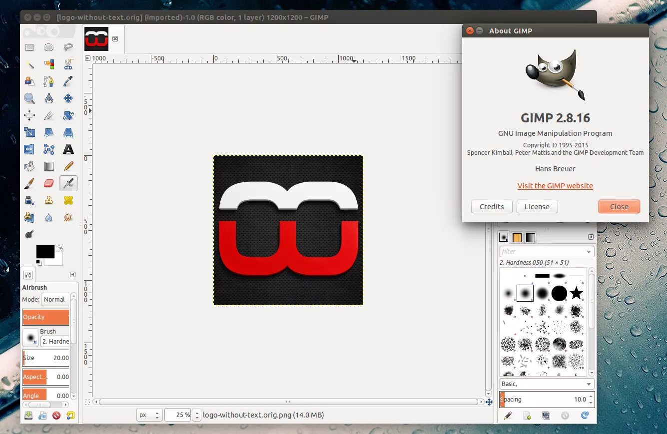Select the Select by Color tool
The height and width of the screenshot is (434, 667).
pyautogui.click(x=48, y=64)
